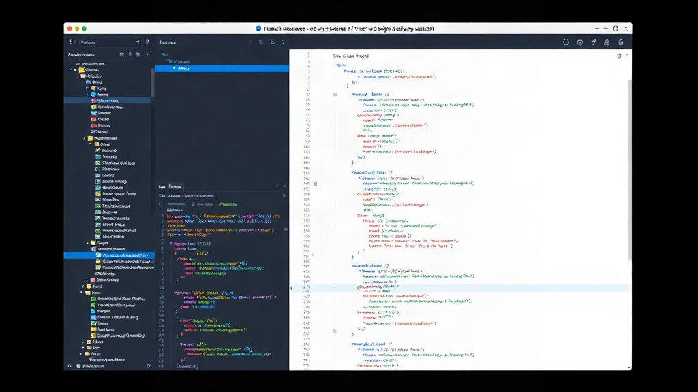Click the filter funnel icon in the bottom panel
Screen dimensions: 698x392
[284, 195]
